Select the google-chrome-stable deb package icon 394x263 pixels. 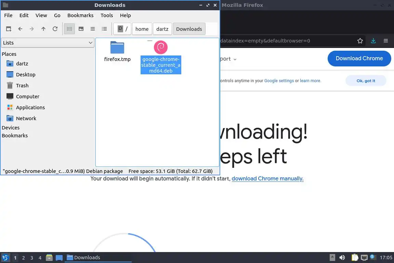tap(160, 47)
